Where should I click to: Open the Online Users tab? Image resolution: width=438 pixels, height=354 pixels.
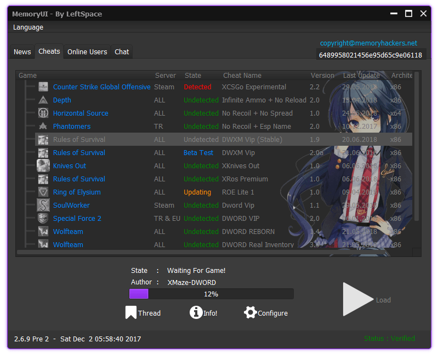pyautogui.click(x=87, y=52)
